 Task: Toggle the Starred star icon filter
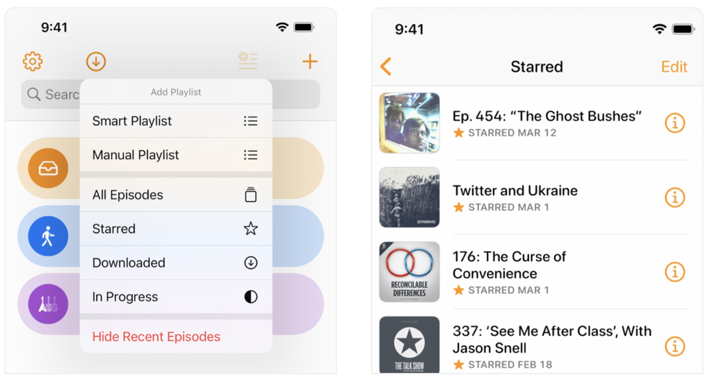pos(251,230)
